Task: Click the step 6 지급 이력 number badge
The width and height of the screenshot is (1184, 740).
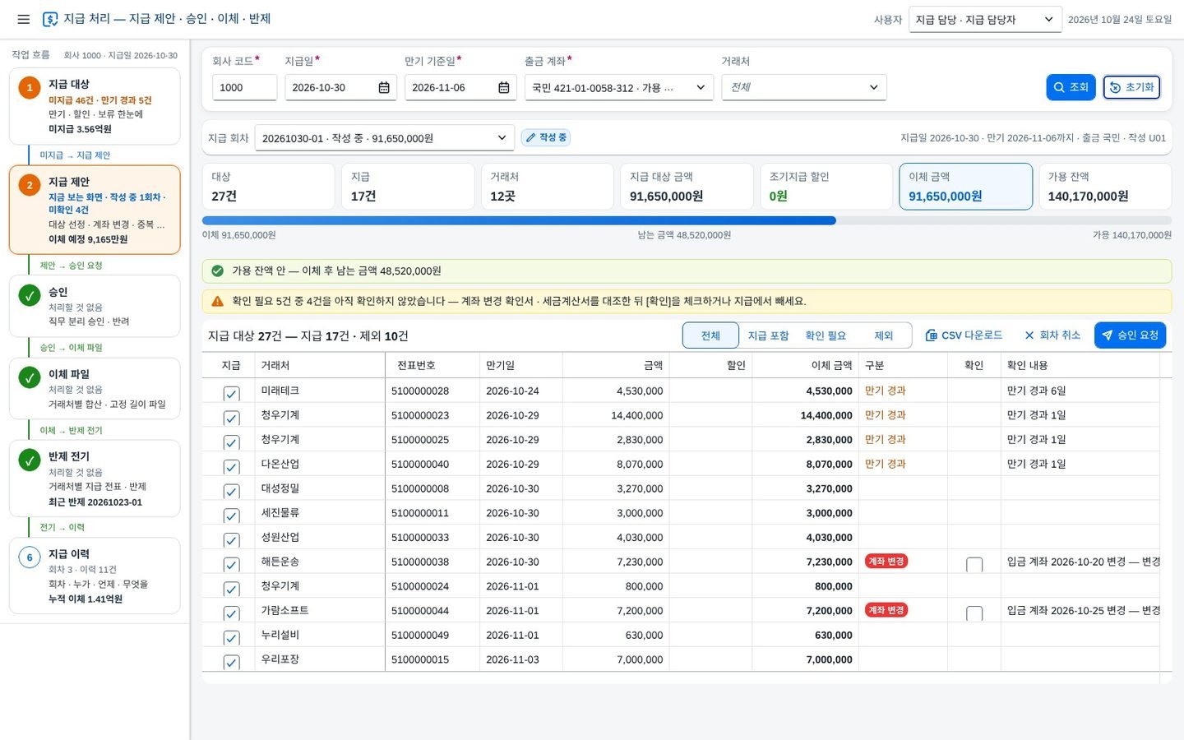Action: [30, 557]
